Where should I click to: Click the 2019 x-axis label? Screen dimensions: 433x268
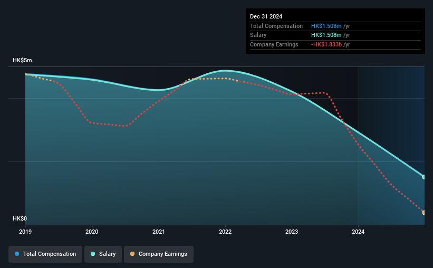(x=25, y=232)
